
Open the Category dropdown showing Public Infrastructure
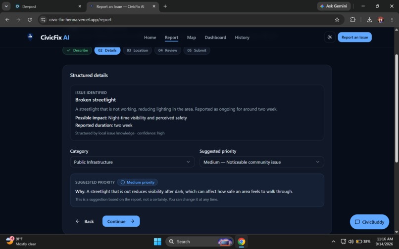coord(132,162)
